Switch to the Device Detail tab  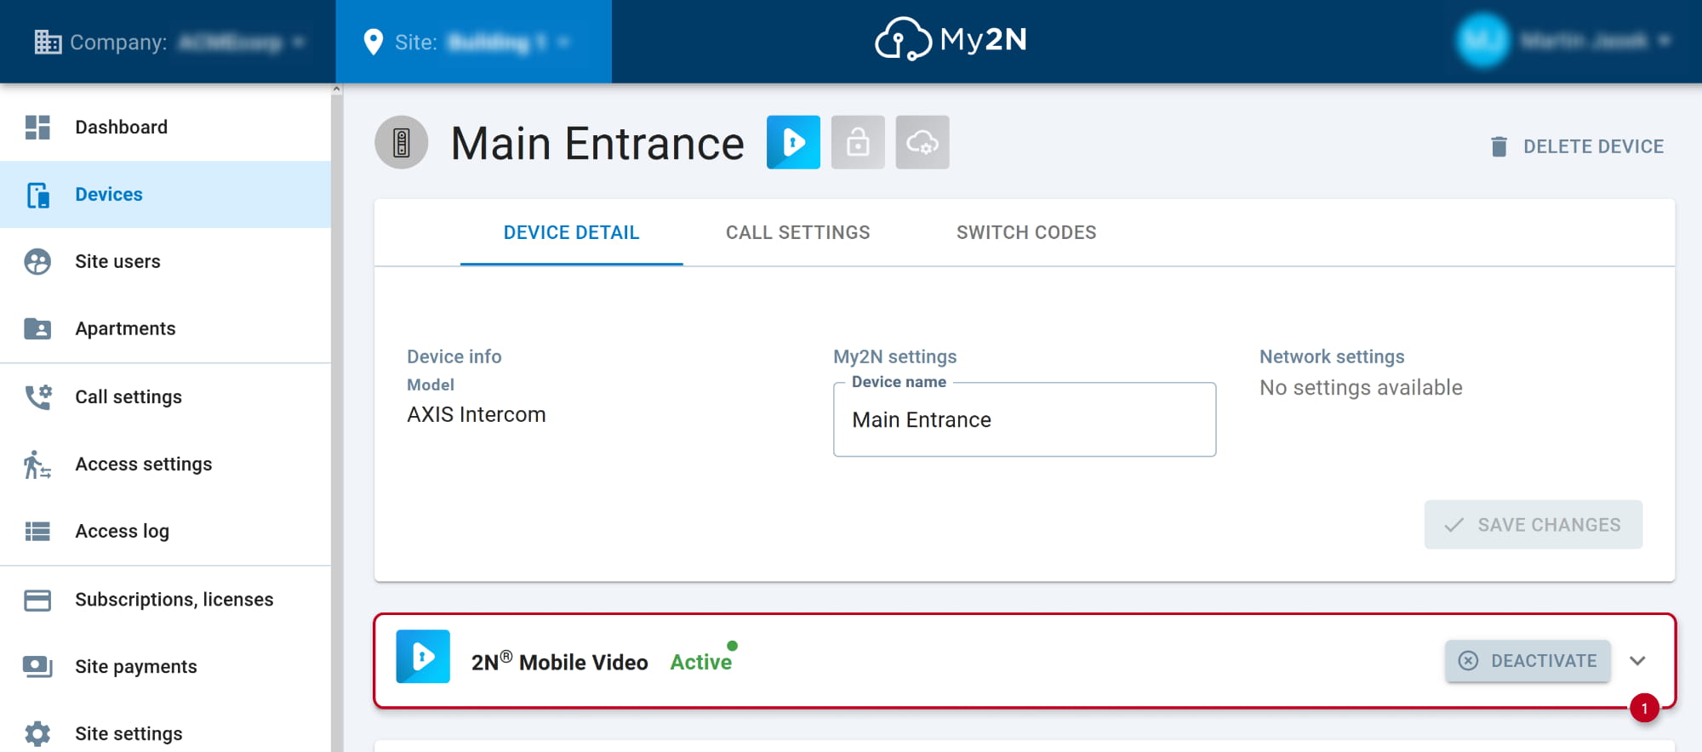pyautogui.click(x=571, y=232)
